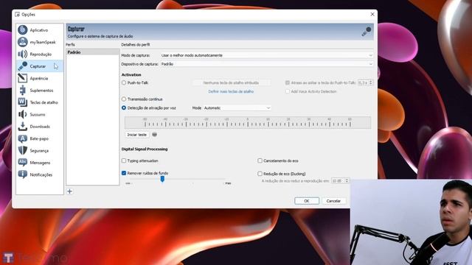This screenshot has width=472, height=265.
Task: Enable Redução de eco (Ducking) checkbox
Action: click(260, 174)
